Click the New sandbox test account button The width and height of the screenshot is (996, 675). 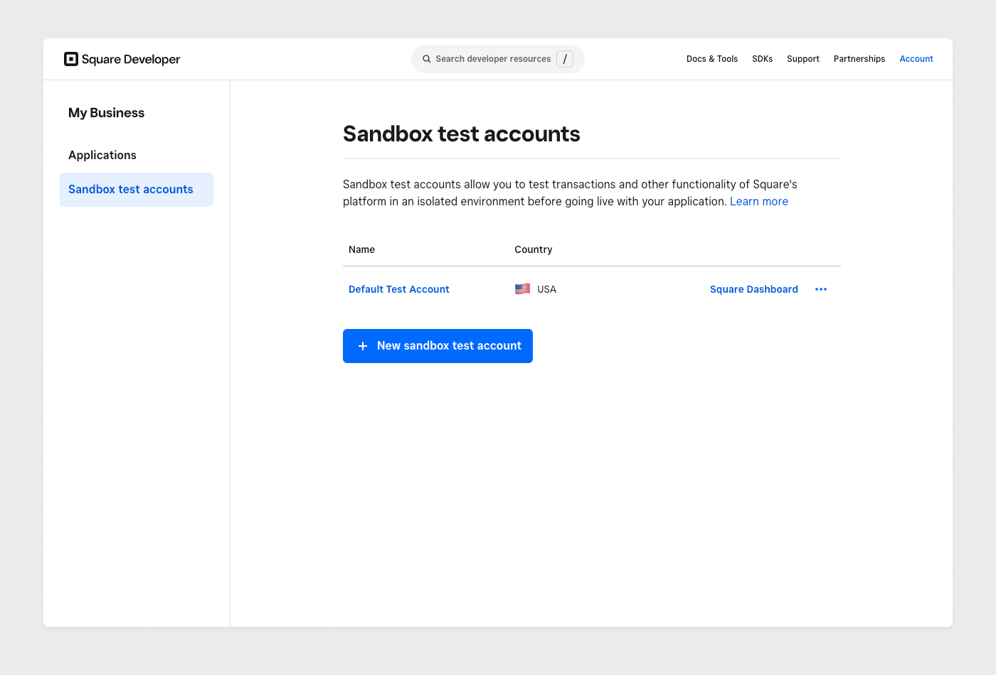pos(438,346)
